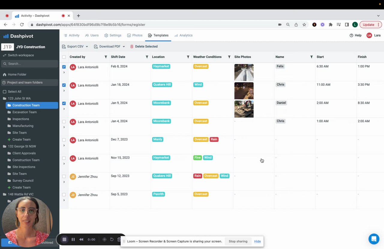Focus the sidebar Search field
The image size is (384, 249).
(x=30, y=64)
